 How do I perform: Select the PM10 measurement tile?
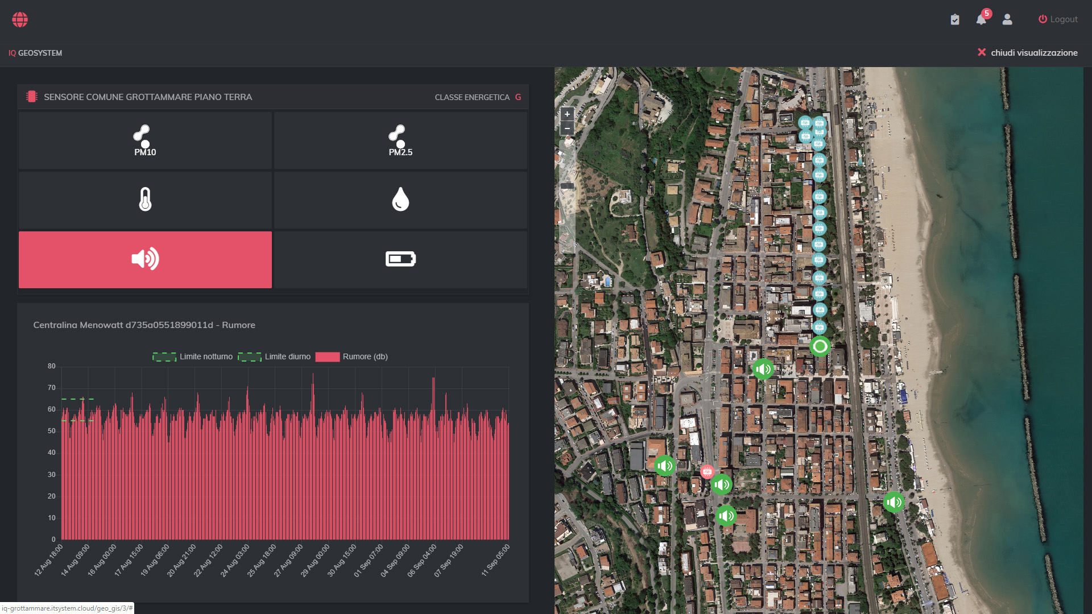[145, 140]
